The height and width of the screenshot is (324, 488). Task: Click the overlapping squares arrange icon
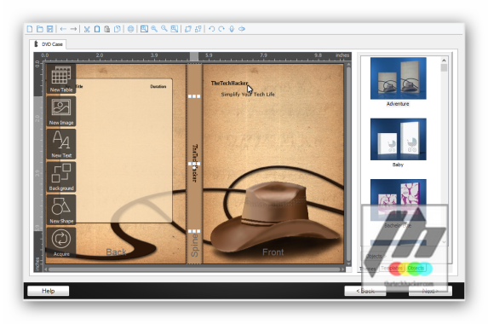click(x=188, y=29)
